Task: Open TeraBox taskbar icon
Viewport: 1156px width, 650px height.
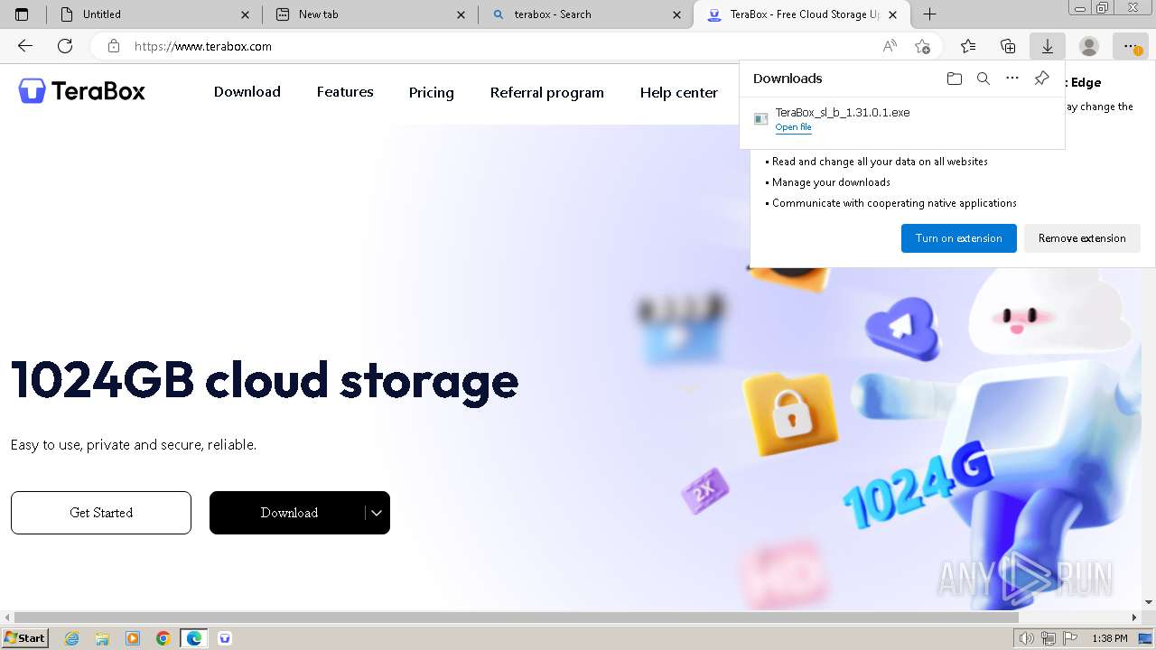Action: [x=225, y=638]
